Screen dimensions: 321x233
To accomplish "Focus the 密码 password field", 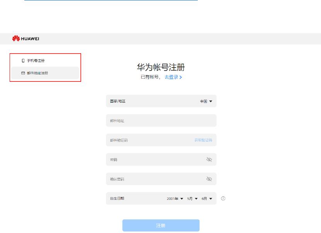I will [x=161, y=159].
